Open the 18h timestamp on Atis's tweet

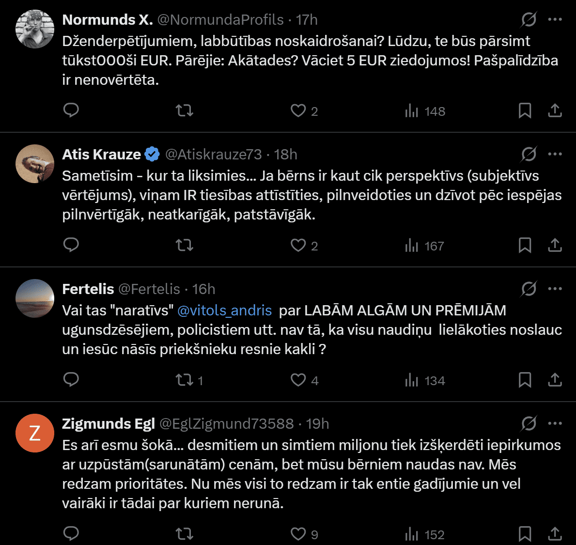(x=285, y=154)
